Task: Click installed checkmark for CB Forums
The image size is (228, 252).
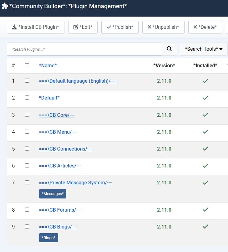Action: click(x=205, y=210)
